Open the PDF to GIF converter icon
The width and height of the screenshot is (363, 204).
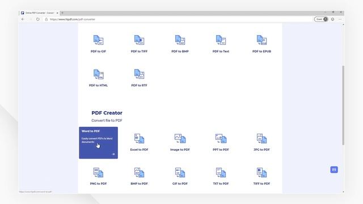click(x=98, y=40)
